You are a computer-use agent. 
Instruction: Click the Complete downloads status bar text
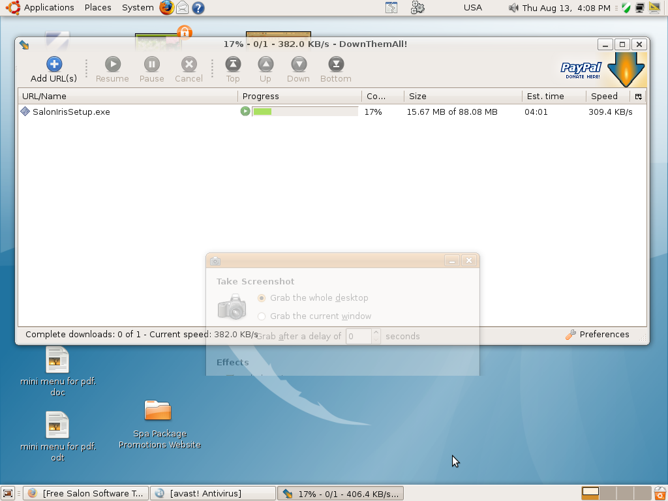[142, 335]
